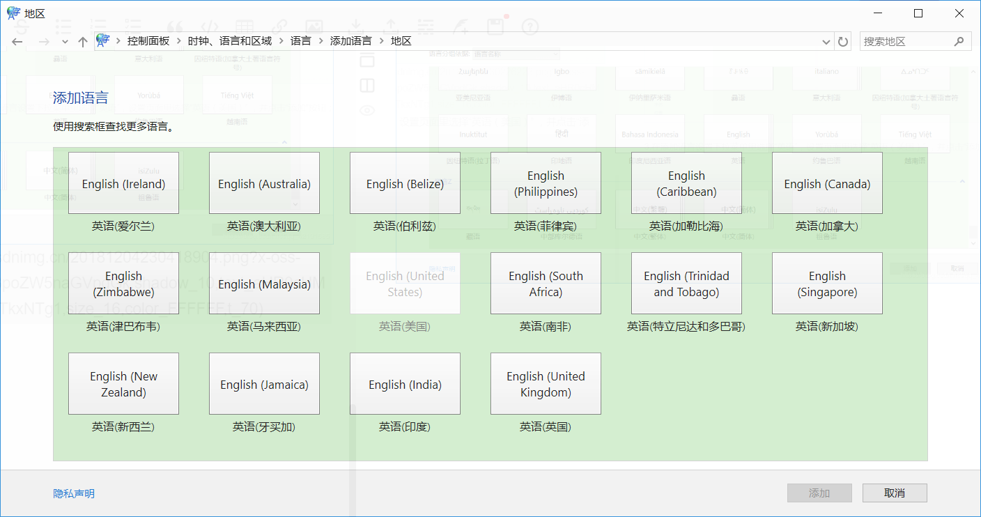Screen dimensions: 981x517
Task: Click label 英语(津巴布韦)
Action: [x=123, y=327]
